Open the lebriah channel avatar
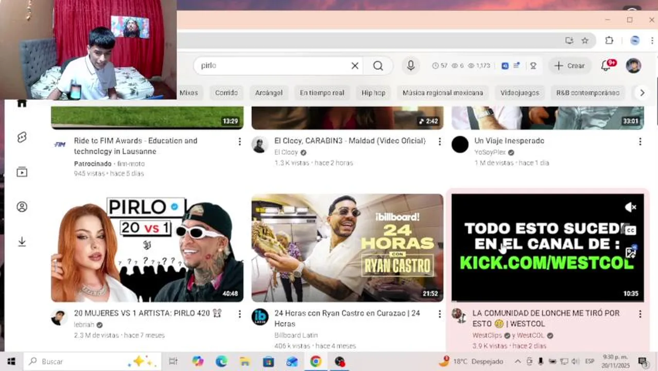 59,317
